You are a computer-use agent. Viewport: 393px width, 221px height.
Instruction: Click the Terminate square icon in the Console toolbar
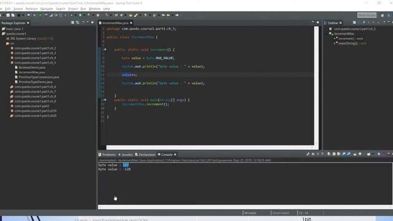point(313,154)
